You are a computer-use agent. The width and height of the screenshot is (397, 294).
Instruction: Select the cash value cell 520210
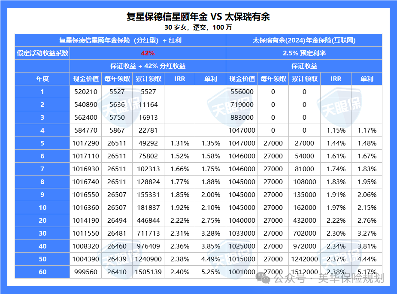click(85, 92)
